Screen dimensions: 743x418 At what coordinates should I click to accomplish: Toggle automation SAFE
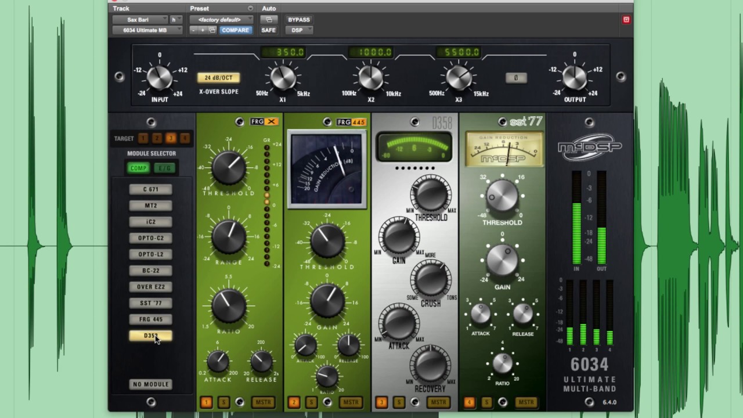tap(269, 30)
